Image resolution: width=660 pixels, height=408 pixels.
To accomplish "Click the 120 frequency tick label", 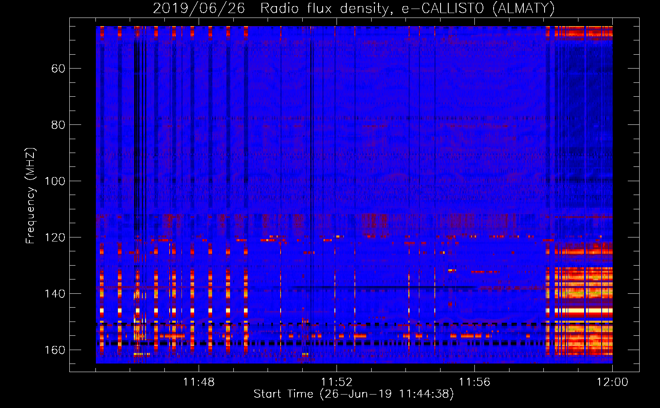I will [55, 237].
